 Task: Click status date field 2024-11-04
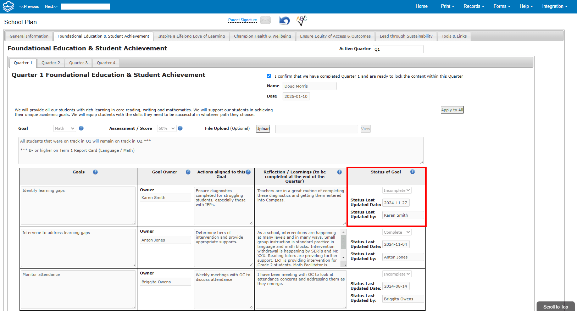(x=396, y=244)
